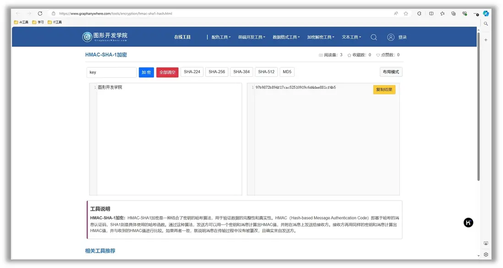
Task: Click the 相关工具推荐 heading
Action: (100, 251)
